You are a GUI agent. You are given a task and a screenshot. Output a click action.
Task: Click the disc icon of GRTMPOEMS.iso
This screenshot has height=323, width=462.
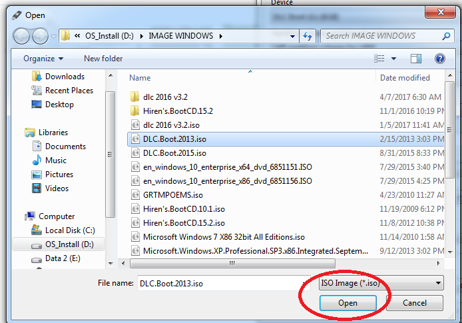pyautogui.click(x=135, y=195)
